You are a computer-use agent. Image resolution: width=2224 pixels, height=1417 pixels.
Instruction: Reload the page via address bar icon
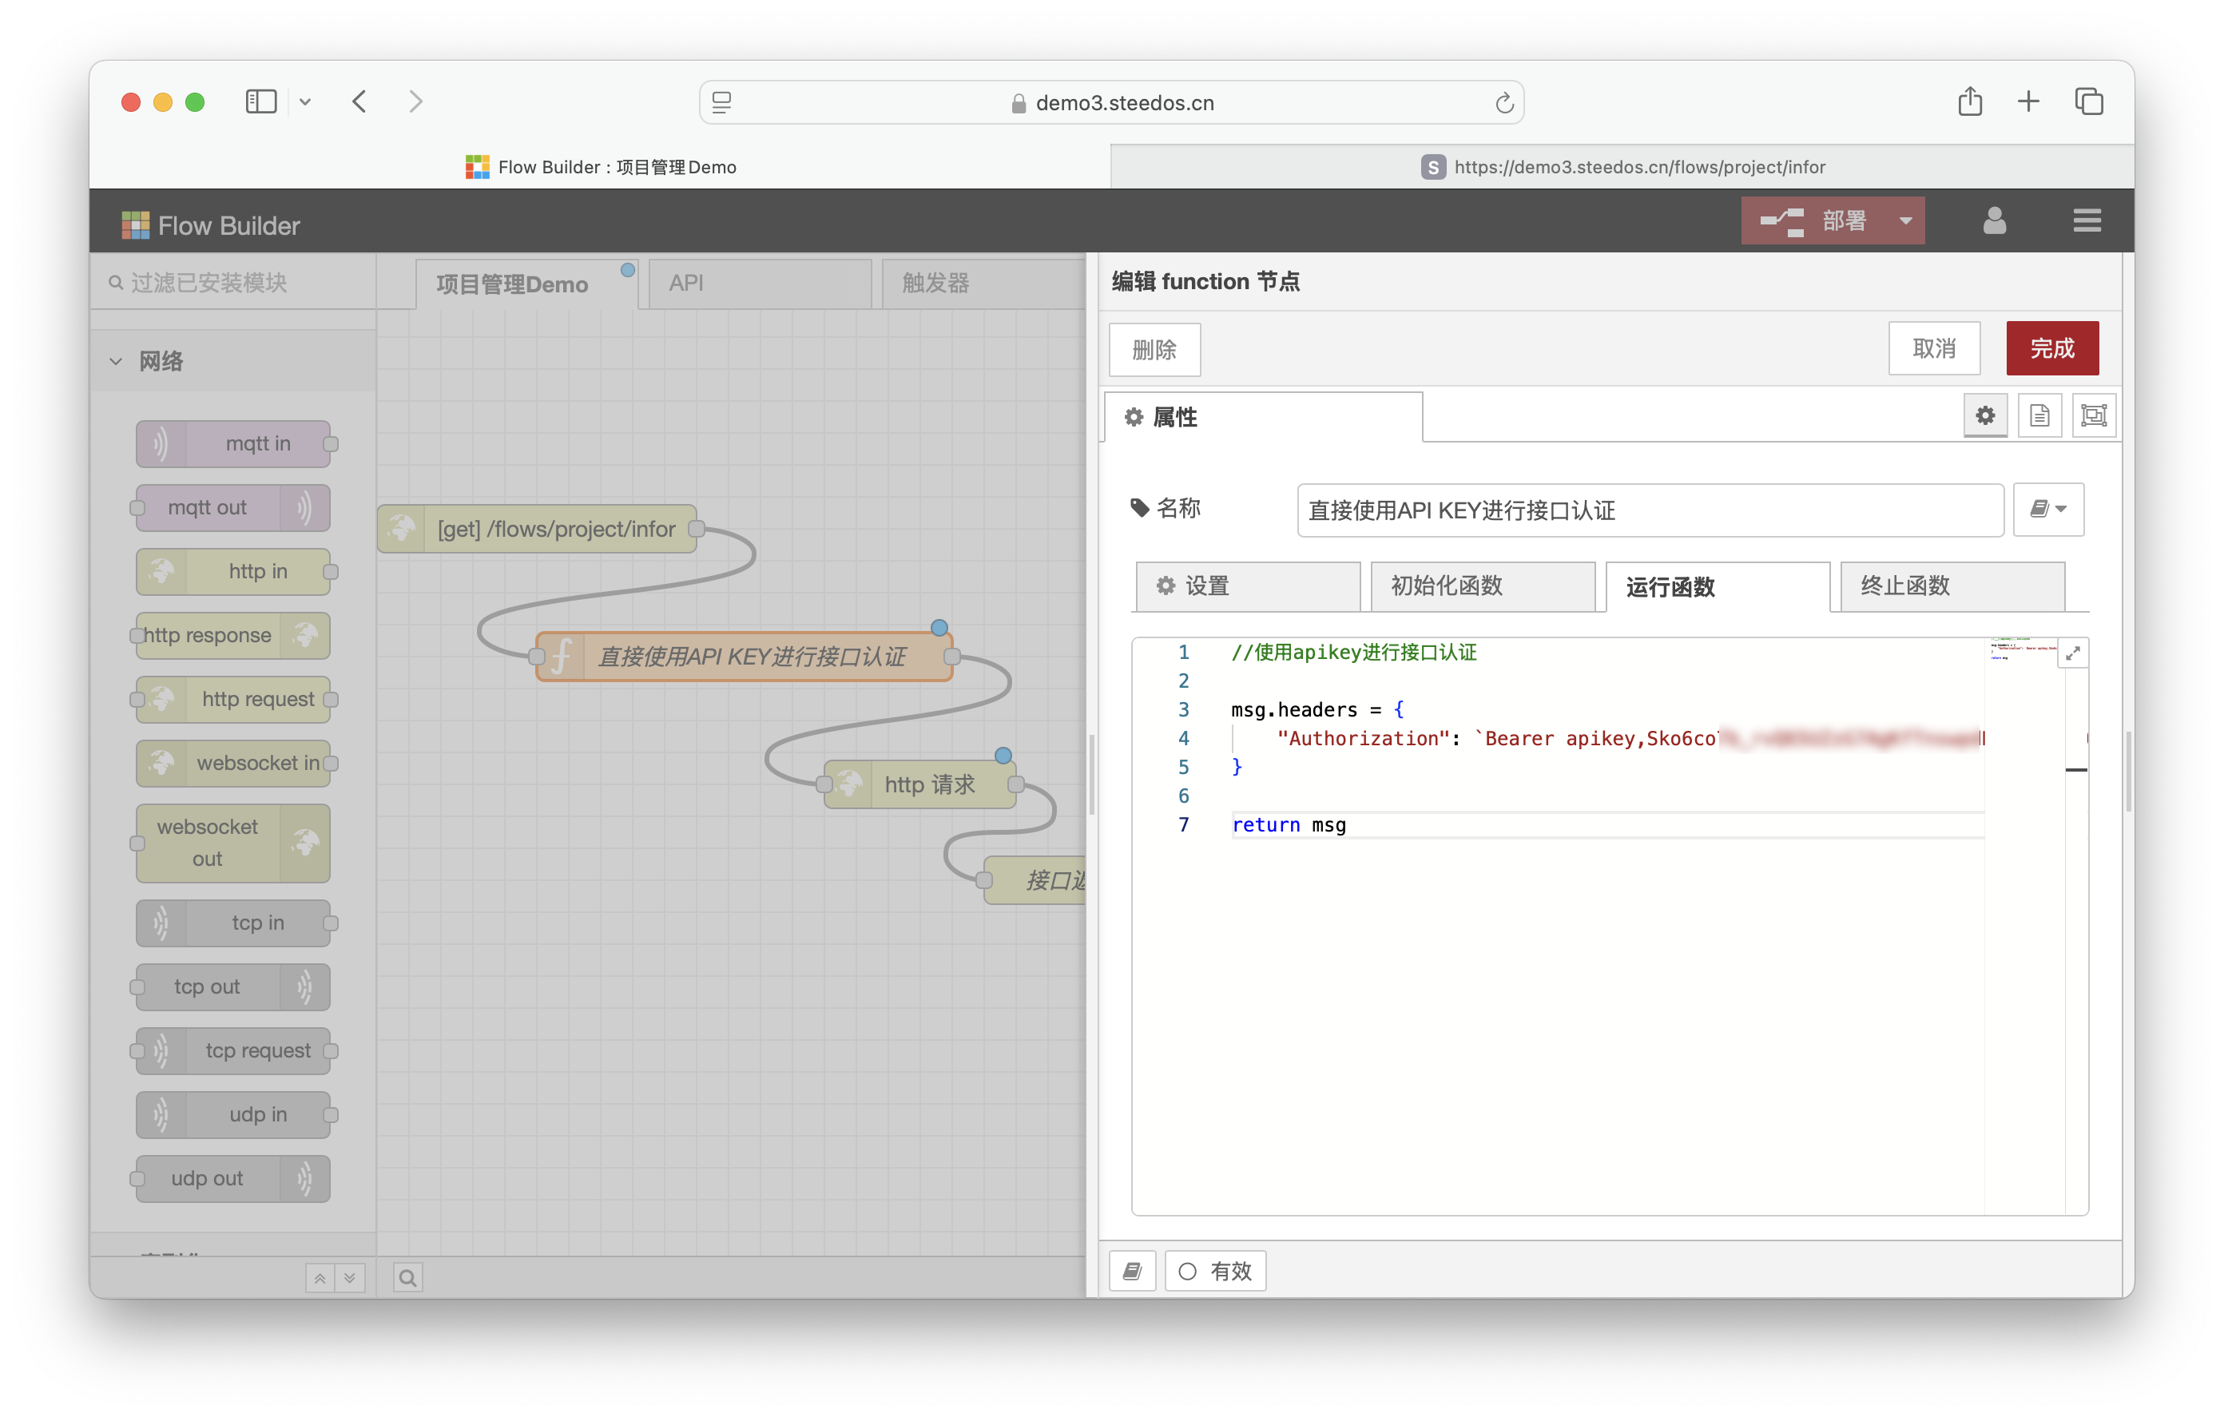(x=1503, y=102)
